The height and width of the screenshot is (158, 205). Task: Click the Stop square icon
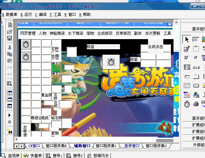(x=10, y=122)
